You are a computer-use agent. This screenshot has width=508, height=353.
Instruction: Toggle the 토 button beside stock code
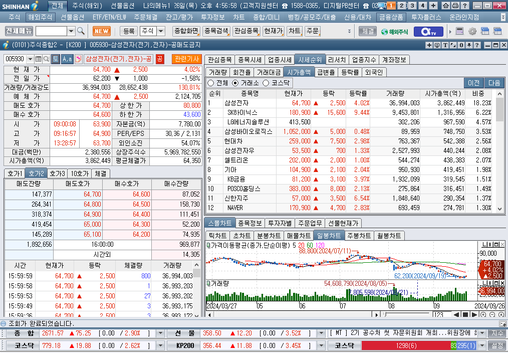pos(56,59)
